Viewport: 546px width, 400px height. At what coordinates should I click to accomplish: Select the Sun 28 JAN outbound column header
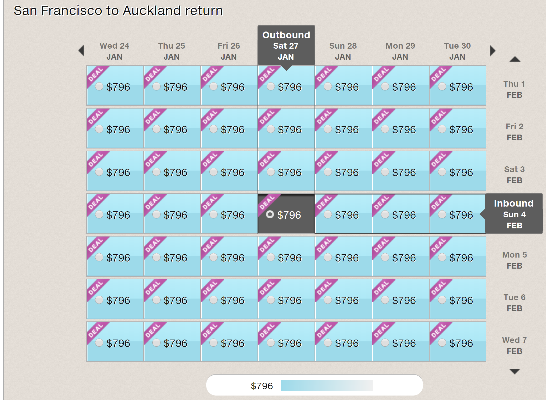(x=343, y=51)
